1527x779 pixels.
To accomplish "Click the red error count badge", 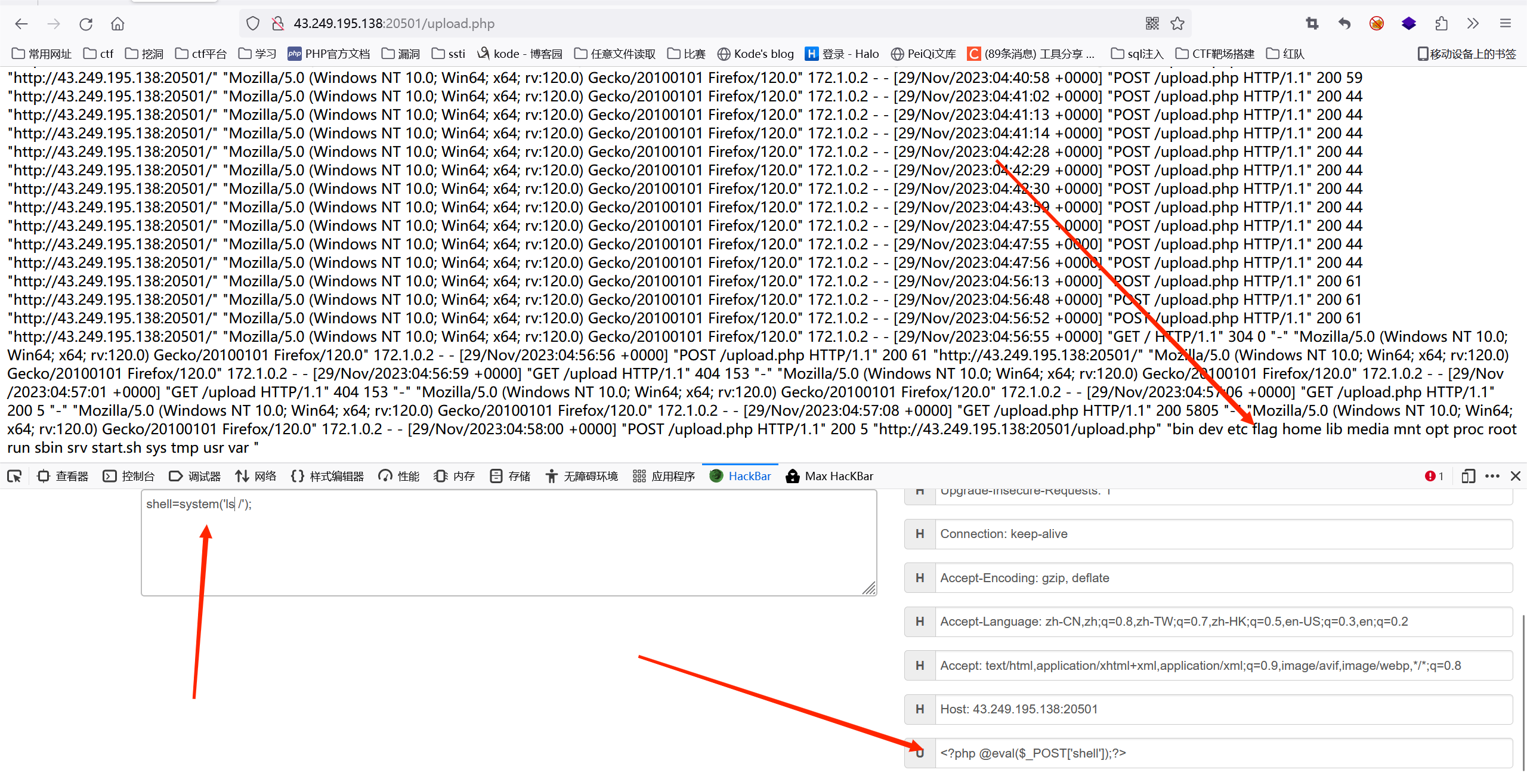I will (1434, 476).
